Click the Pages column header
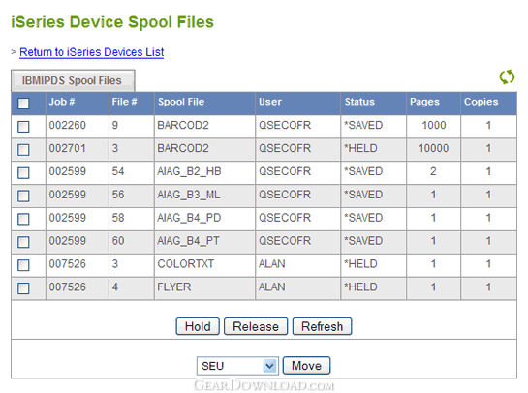Image resolution: width=528 pixels, height=393 pixels. pos(424,102)
